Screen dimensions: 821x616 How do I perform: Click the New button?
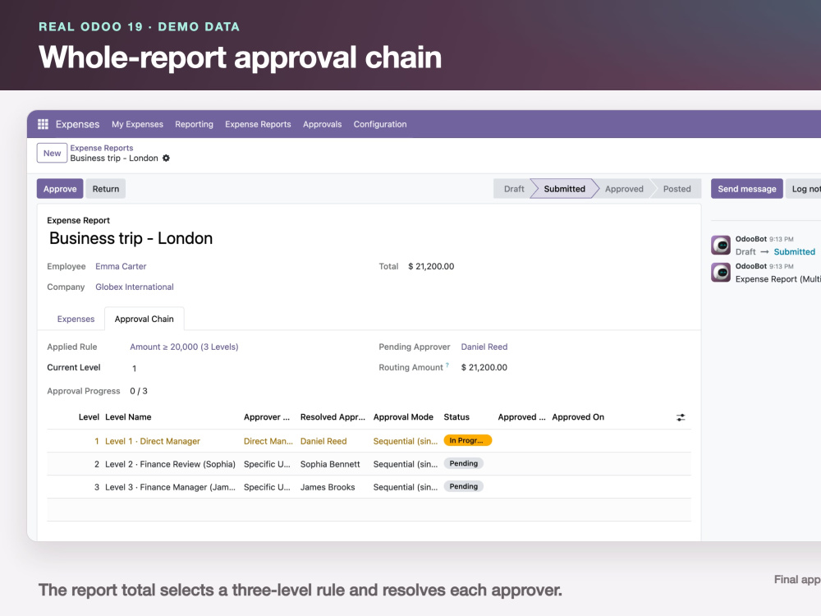pos(52,153)
